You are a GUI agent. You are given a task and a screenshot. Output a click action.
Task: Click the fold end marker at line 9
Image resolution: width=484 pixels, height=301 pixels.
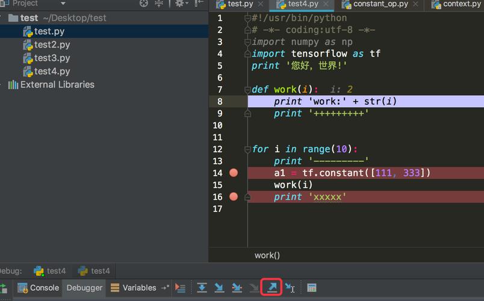pyautogui.click(x=247, y=114)
